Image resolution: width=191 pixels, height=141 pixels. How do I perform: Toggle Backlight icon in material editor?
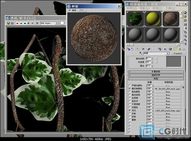pos(185,17)
